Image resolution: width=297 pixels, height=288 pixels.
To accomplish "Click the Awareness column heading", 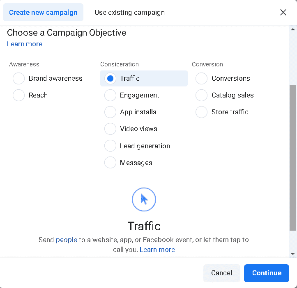I will point(24,64).
